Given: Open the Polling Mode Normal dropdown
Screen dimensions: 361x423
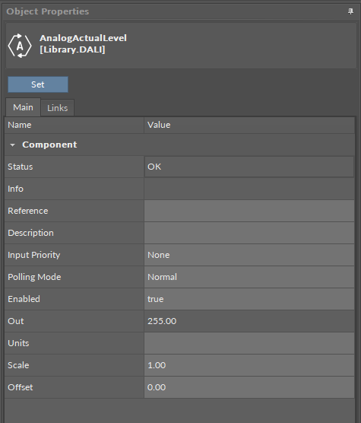Looking at the screenshot, I should point(249,277).
